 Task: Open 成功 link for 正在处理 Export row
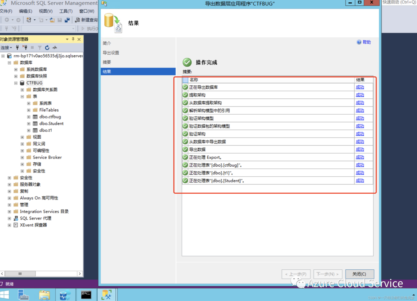pyautogui.click(x=360, y=157)
